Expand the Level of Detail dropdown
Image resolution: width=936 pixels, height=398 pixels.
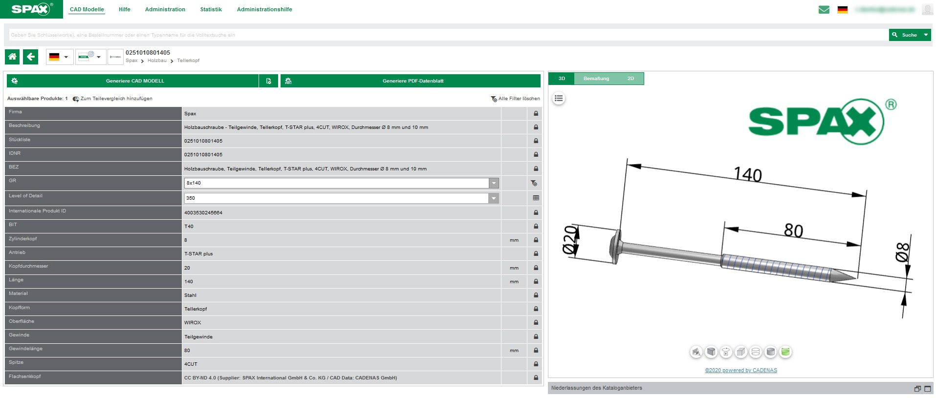[x=494, y=198]
